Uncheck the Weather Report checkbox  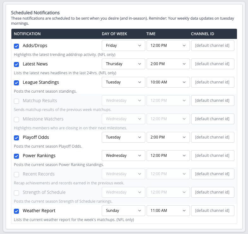[x=16, y=211]
